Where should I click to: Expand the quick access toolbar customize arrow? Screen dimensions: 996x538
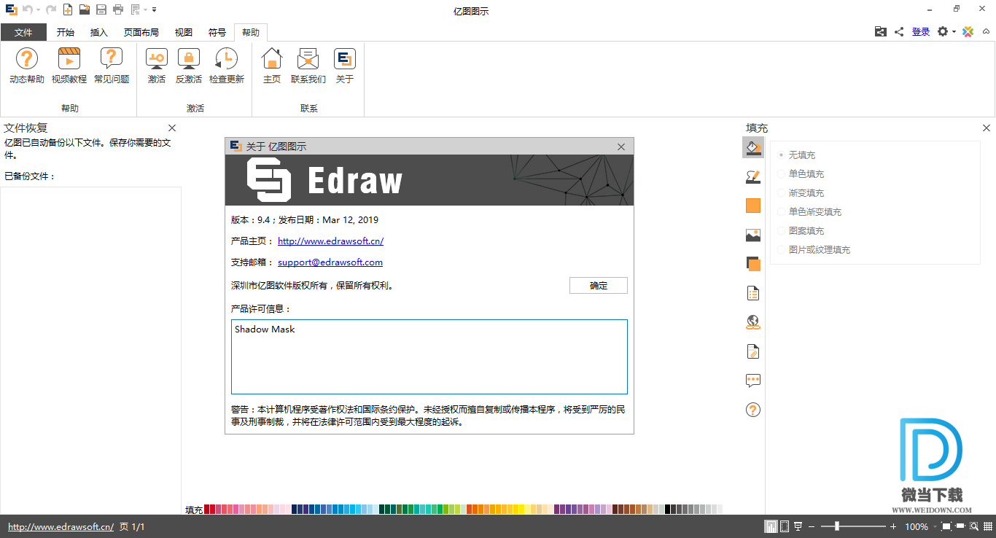155,9
